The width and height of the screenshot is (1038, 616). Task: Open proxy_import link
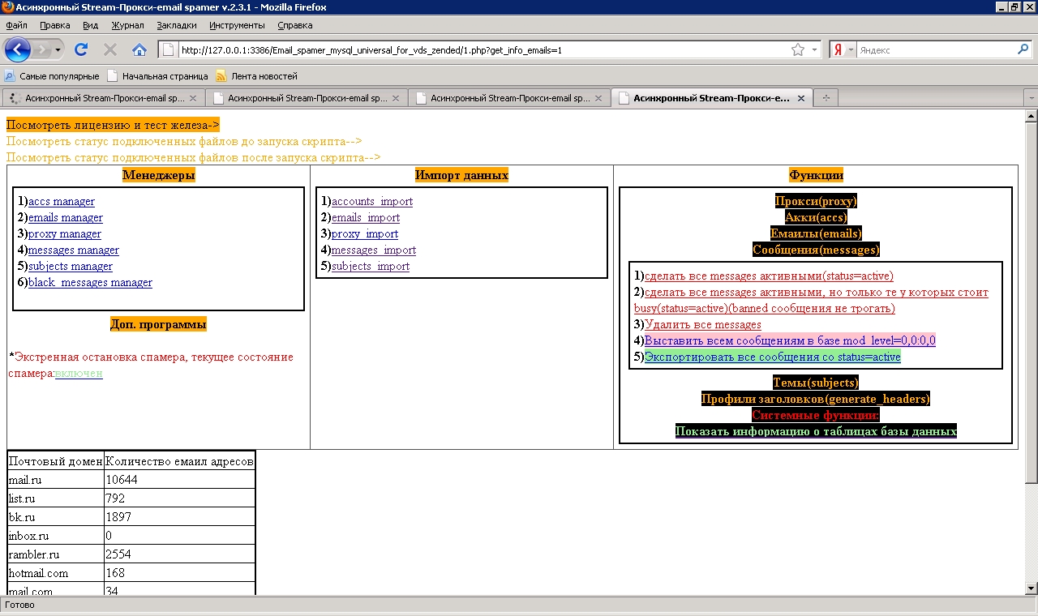[365, 233]
